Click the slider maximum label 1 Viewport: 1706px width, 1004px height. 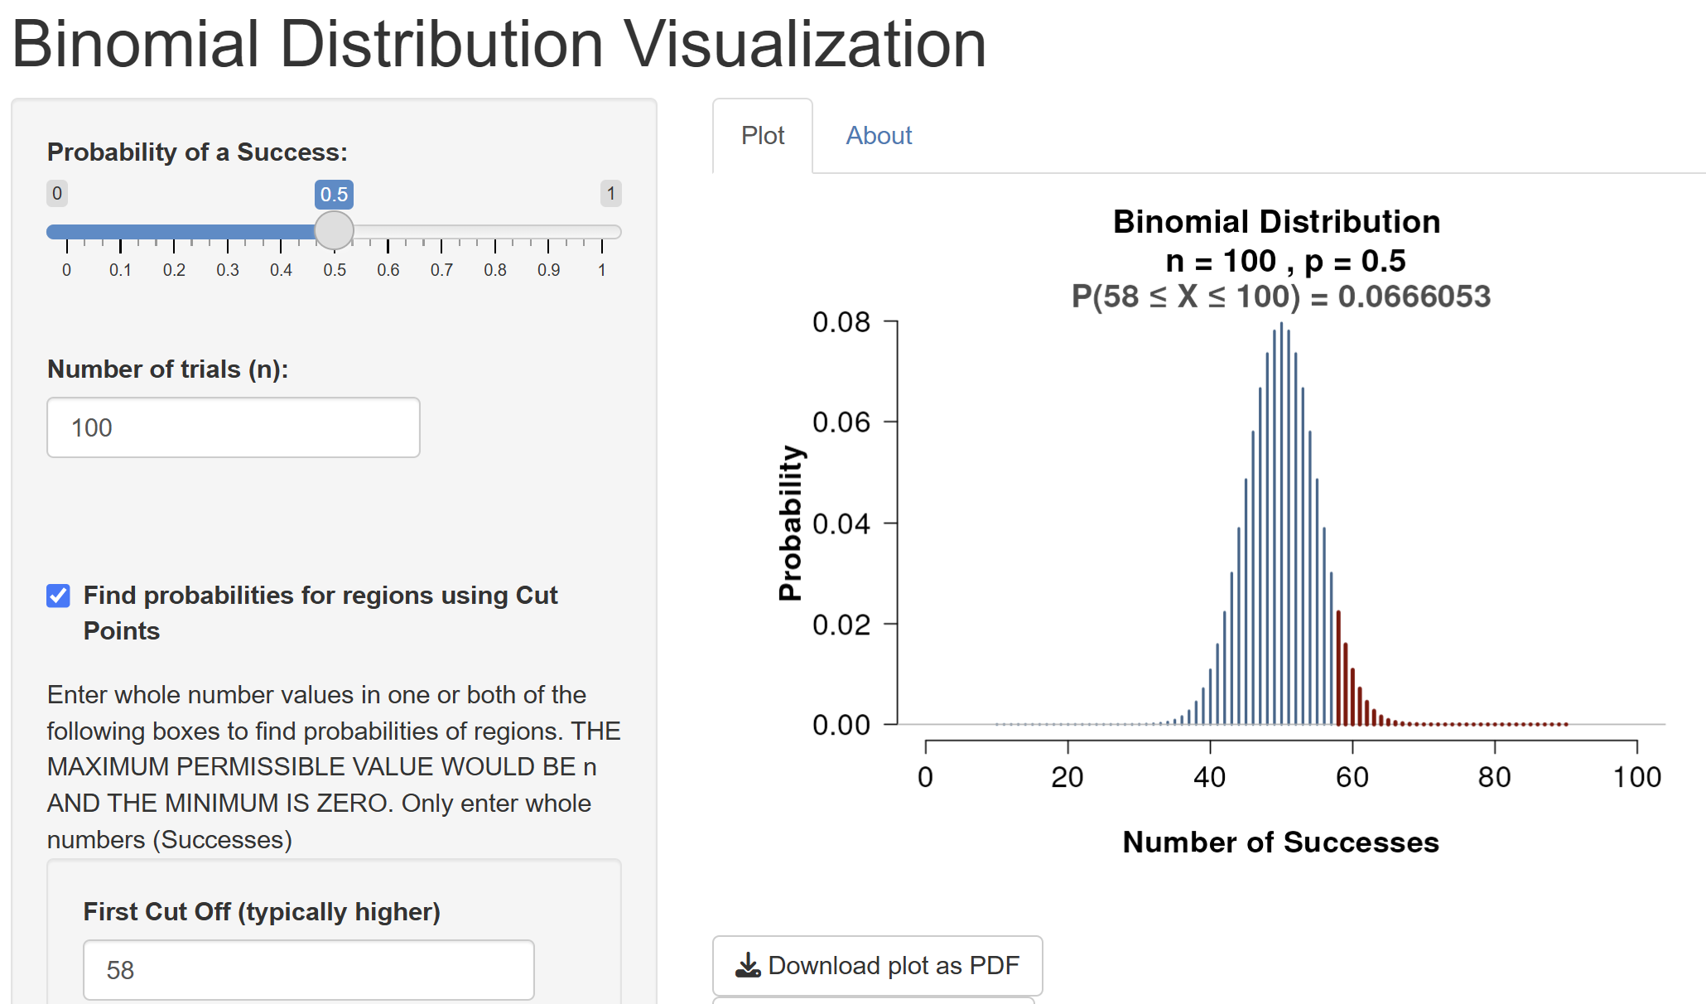tap(611, 194)
